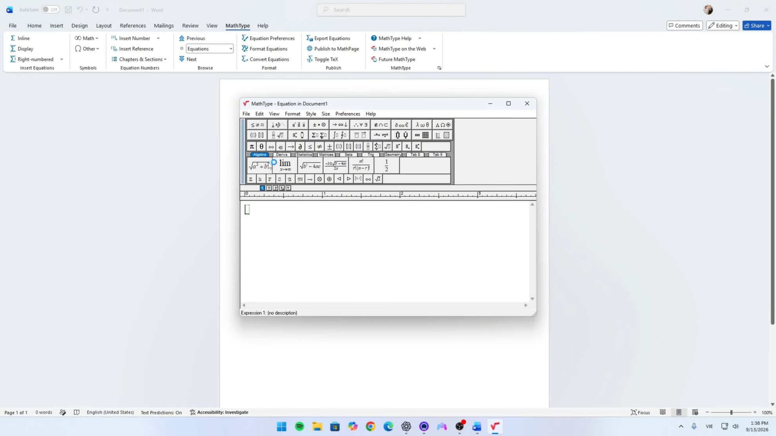776x436 pixels.
Task: Expand Chapters & Sections dropdown
Action: [x=140, y=59]
